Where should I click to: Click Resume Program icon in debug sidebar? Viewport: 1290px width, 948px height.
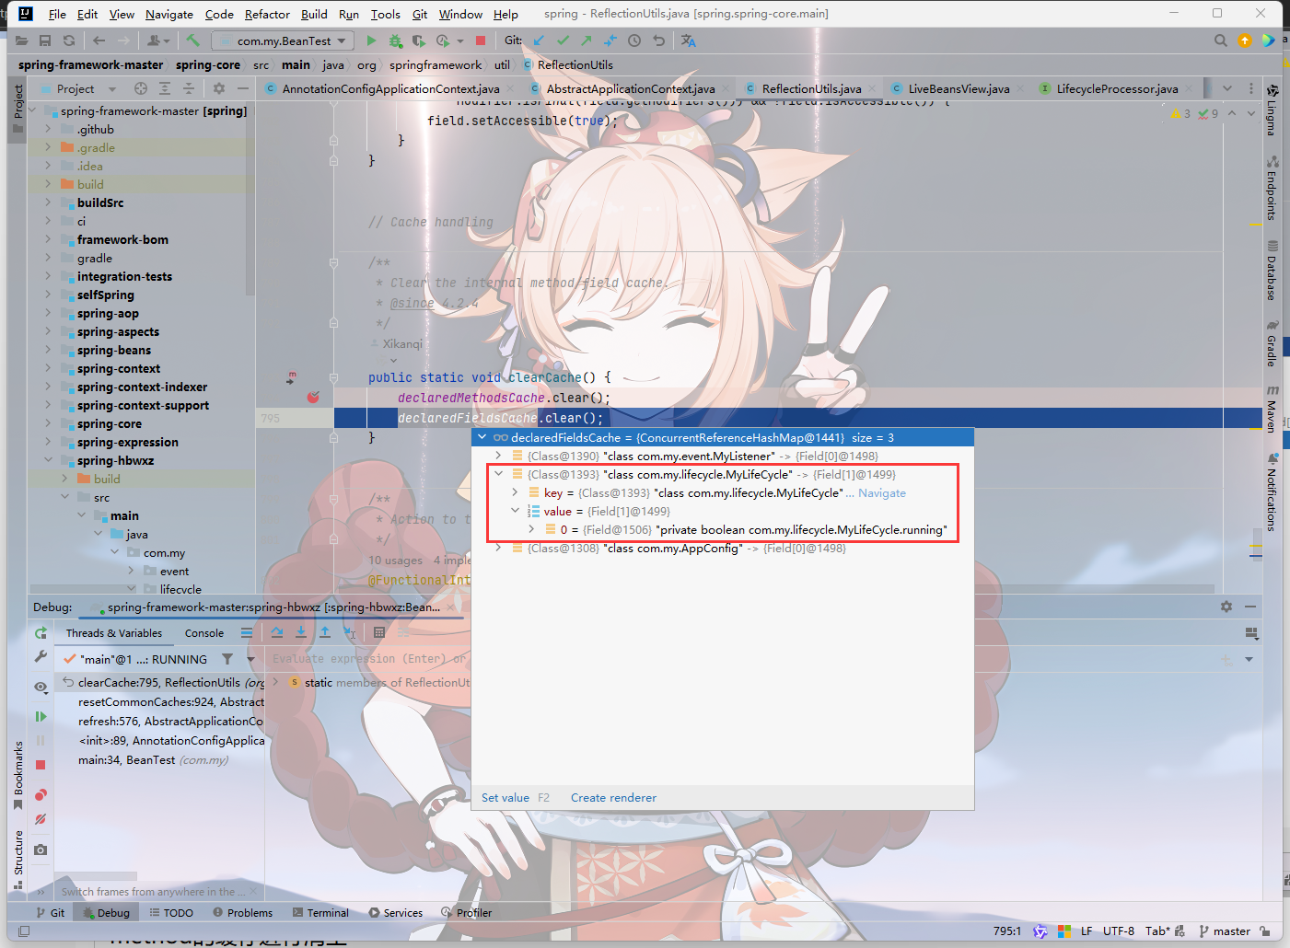click(41, 716)
